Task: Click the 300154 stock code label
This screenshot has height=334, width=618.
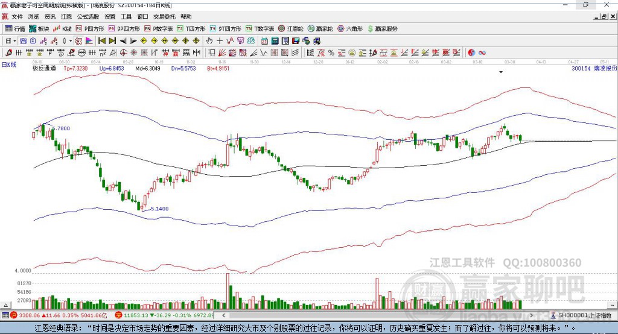Action: (x=581, y=69)
